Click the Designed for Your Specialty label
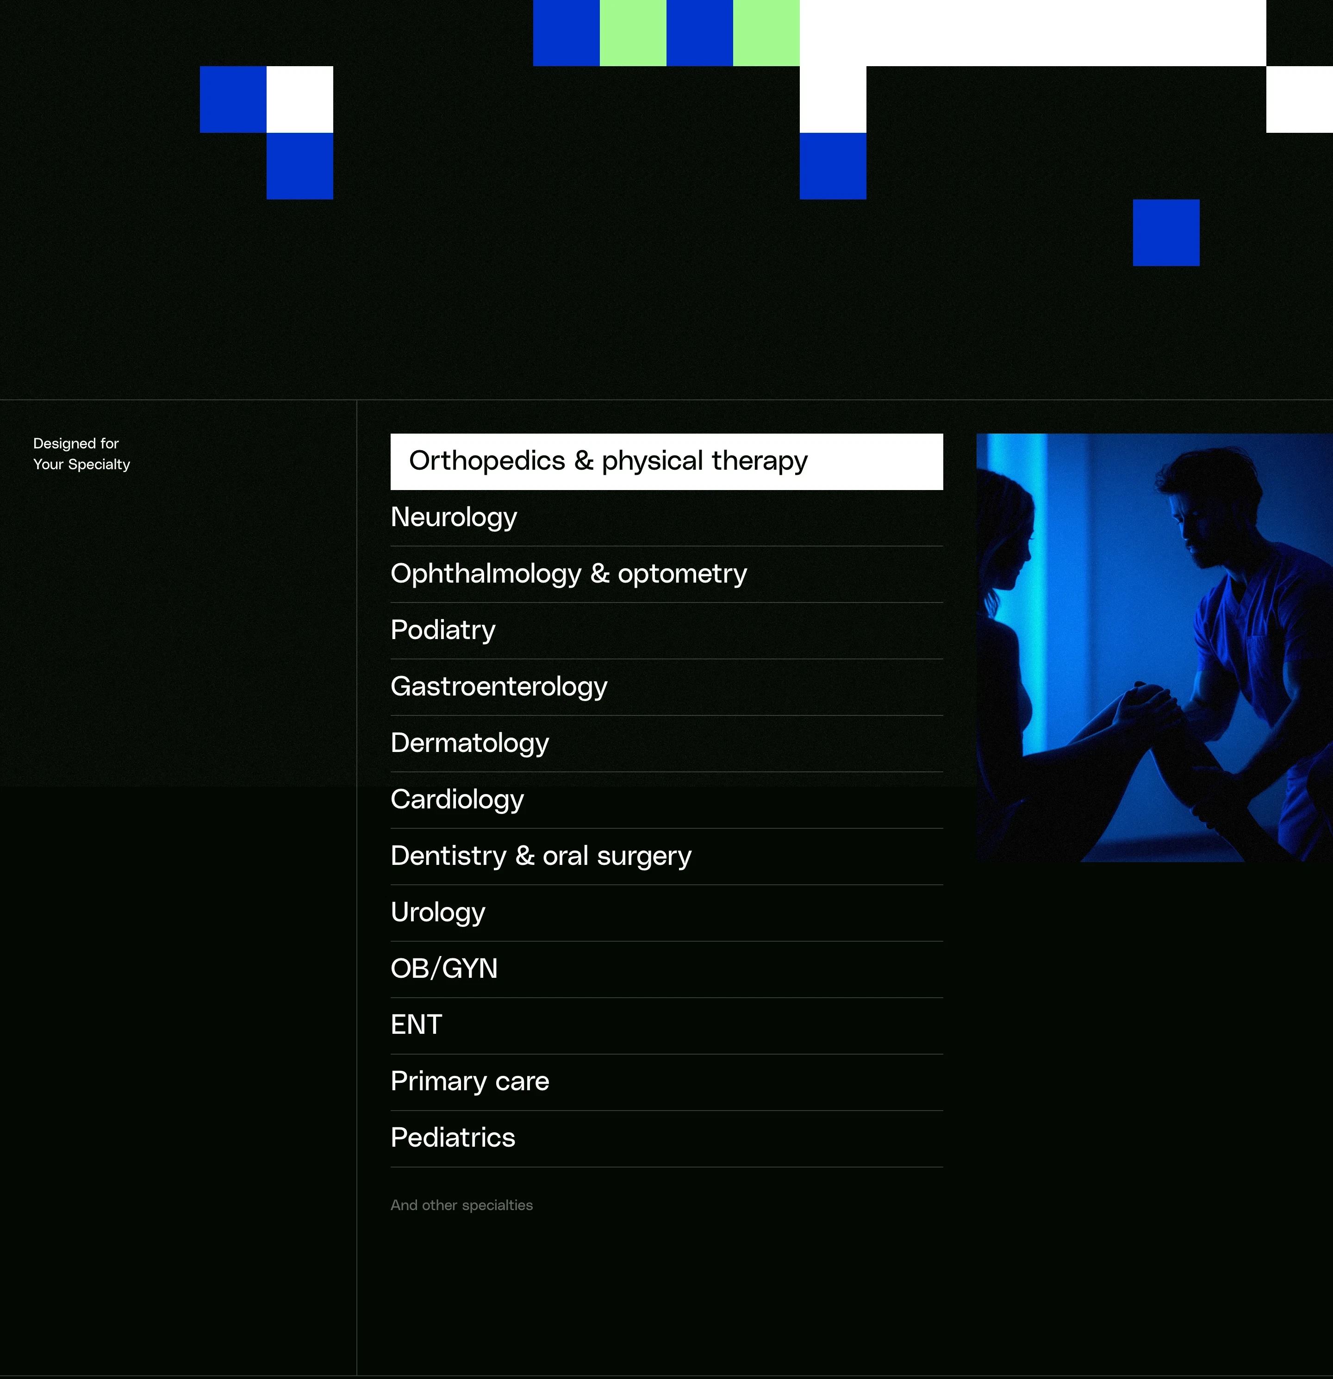Viewport: 1333px width, 1379px height. point(81,454)
